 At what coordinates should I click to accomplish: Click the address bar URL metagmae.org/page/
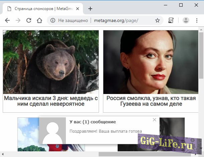116,20
